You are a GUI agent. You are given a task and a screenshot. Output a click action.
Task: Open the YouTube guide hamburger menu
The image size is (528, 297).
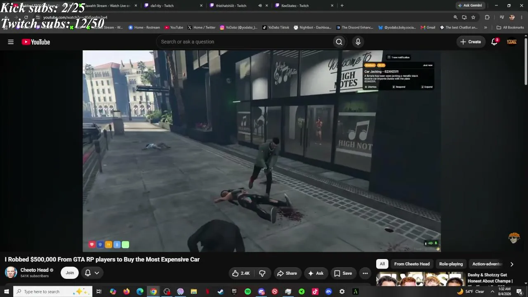[11, 42]
